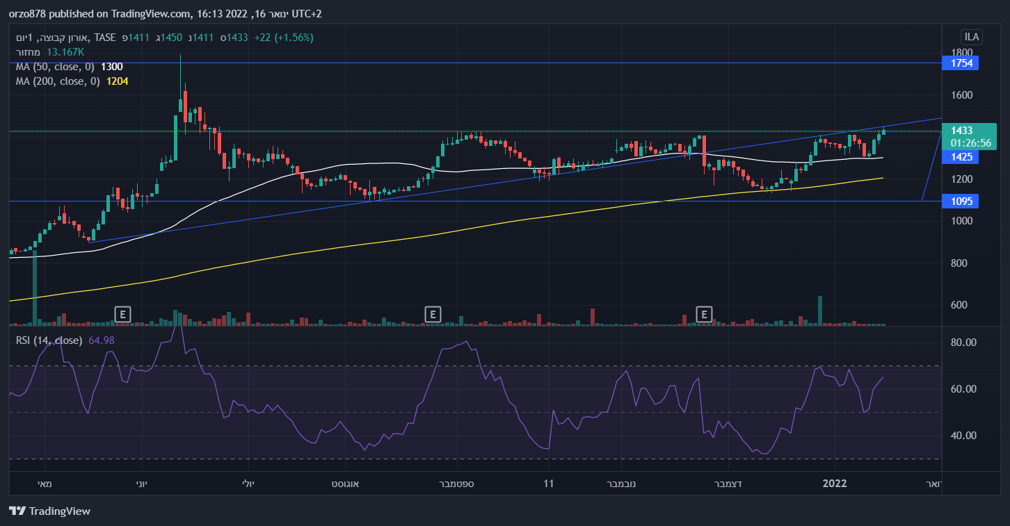Click the RSI (14, close) indicator legend

(x=49, y=340)
